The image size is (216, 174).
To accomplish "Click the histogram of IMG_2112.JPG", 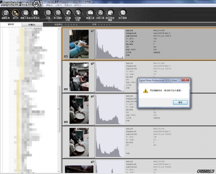I will point(110,142).
